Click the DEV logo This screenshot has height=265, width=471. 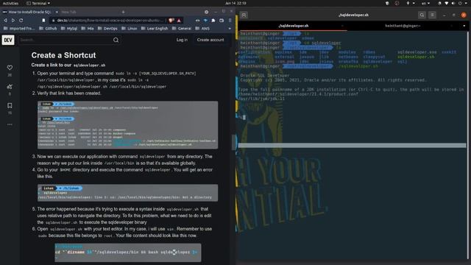coord(8,40)
